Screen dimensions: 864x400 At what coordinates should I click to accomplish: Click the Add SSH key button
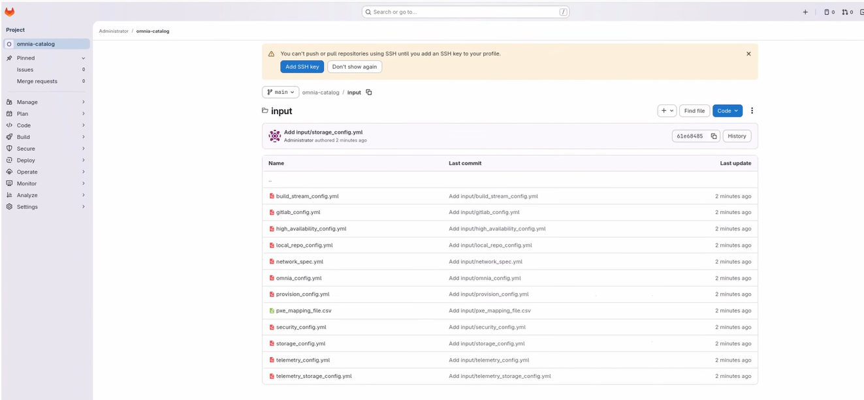click(x=302, y=67)
